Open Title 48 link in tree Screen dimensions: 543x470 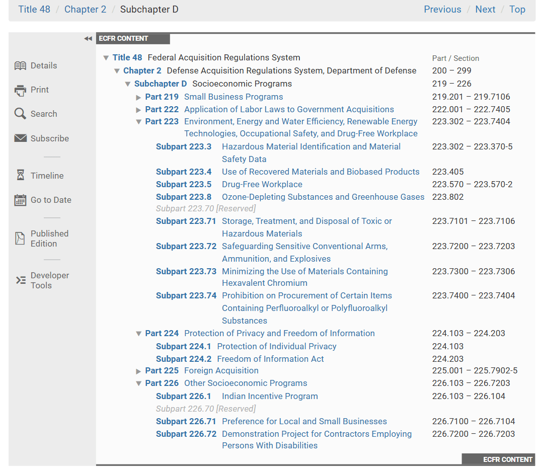127,57
